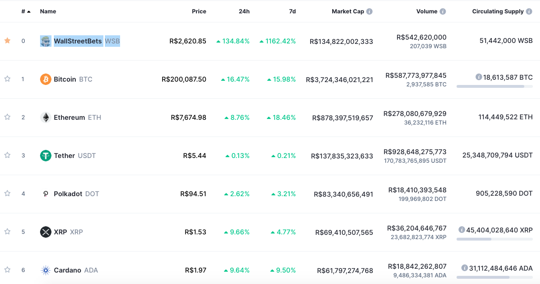Click 114,449,522 ETH circulating supply
This screenshot has height=284, width=540.
click(x=506, y=117)
